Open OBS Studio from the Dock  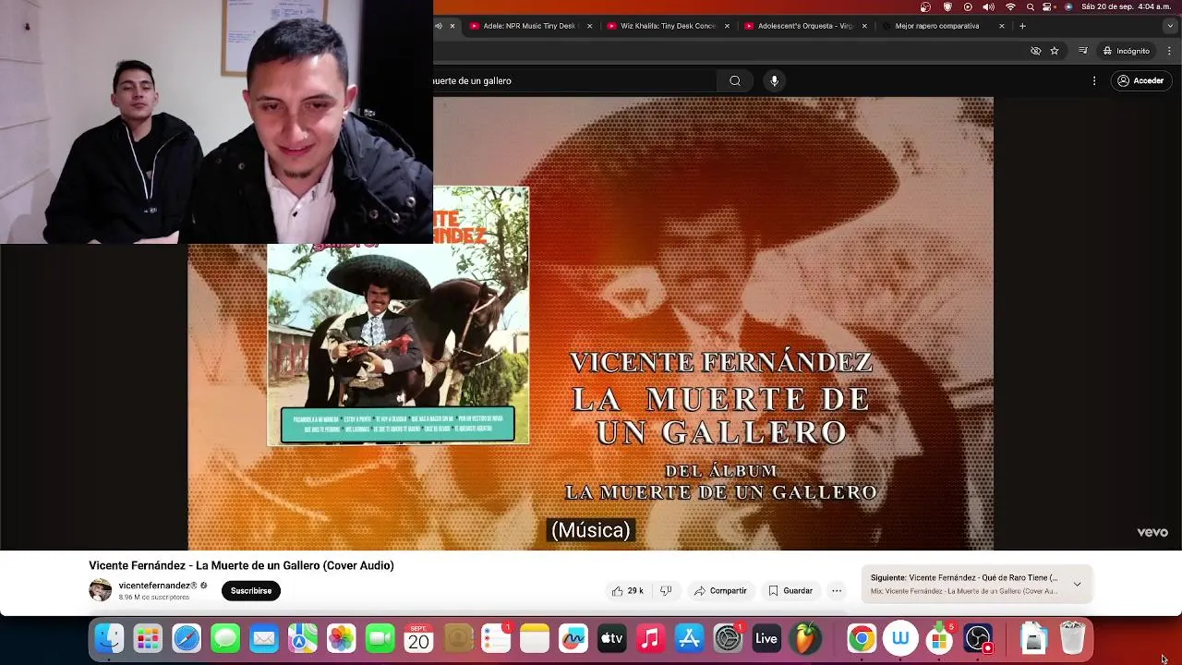978,638
